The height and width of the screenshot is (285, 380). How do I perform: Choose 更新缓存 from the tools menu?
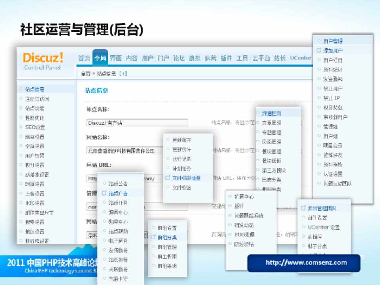(x=182, y=140)
